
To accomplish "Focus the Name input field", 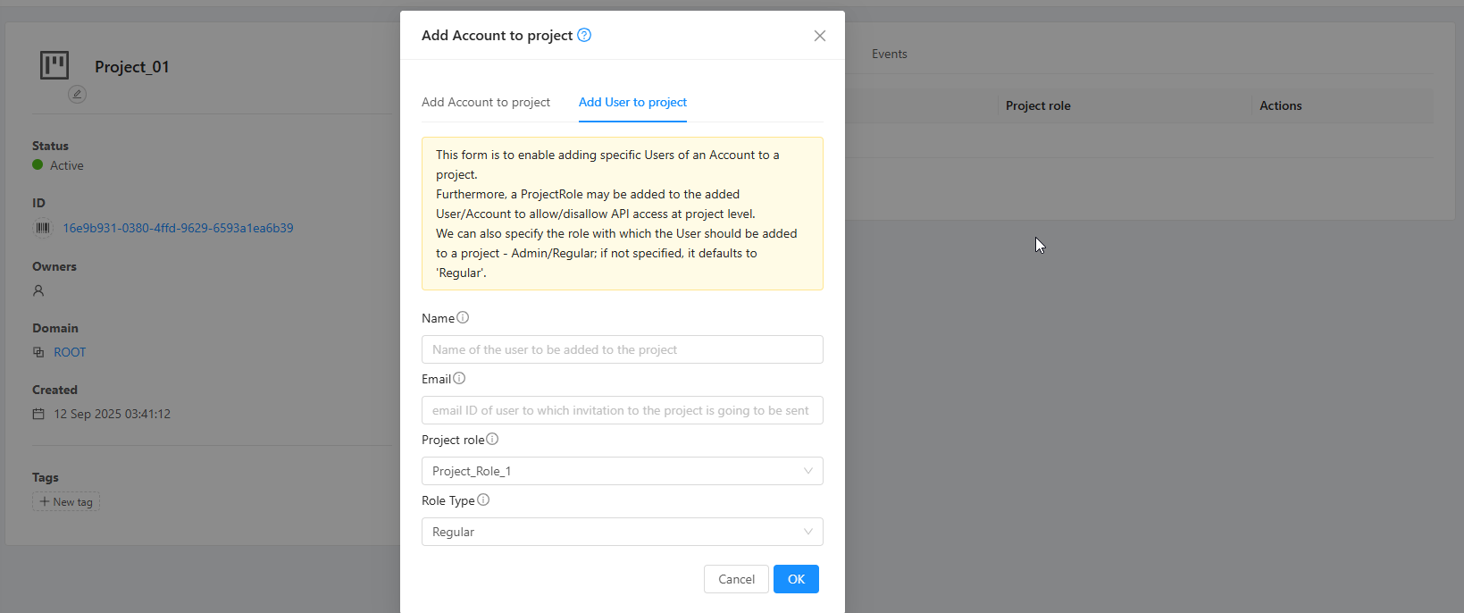I will tap(622, 349).
